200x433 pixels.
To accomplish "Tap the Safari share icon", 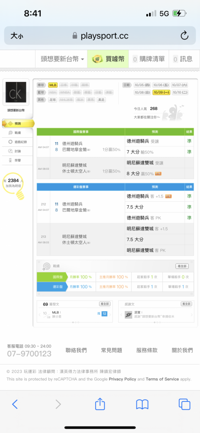I will tap(100, 404).
